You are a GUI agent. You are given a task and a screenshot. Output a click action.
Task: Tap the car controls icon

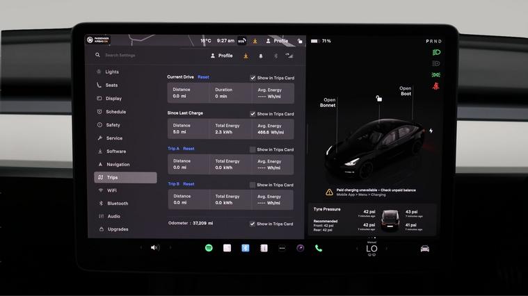click(424, 249)
